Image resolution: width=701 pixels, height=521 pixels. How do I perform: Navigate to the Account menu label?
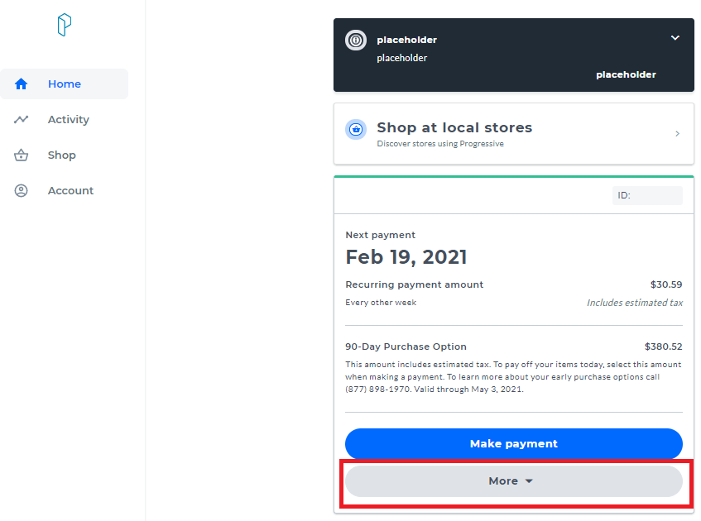(x=71, y=191)
